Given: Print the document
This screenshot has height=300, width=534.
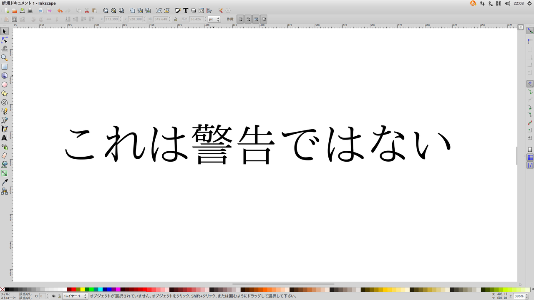Looking at the screenshot, I should (30, 10).
